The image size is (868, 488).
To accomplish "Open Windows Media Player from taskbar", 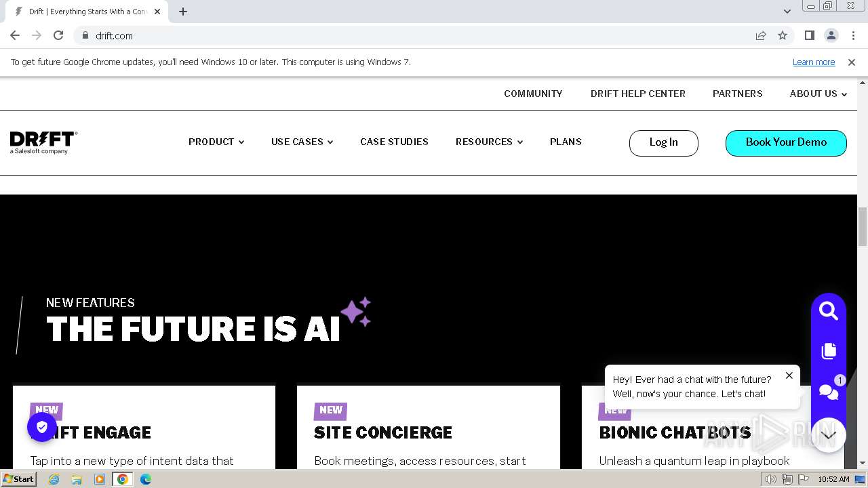I will click(100, 479).
